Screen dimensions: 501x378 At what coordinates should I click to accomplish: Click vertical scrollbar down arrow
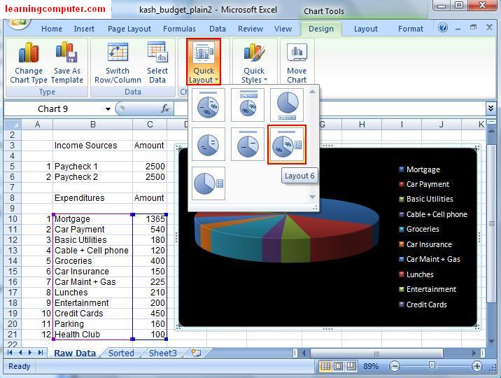pos(491,342)
